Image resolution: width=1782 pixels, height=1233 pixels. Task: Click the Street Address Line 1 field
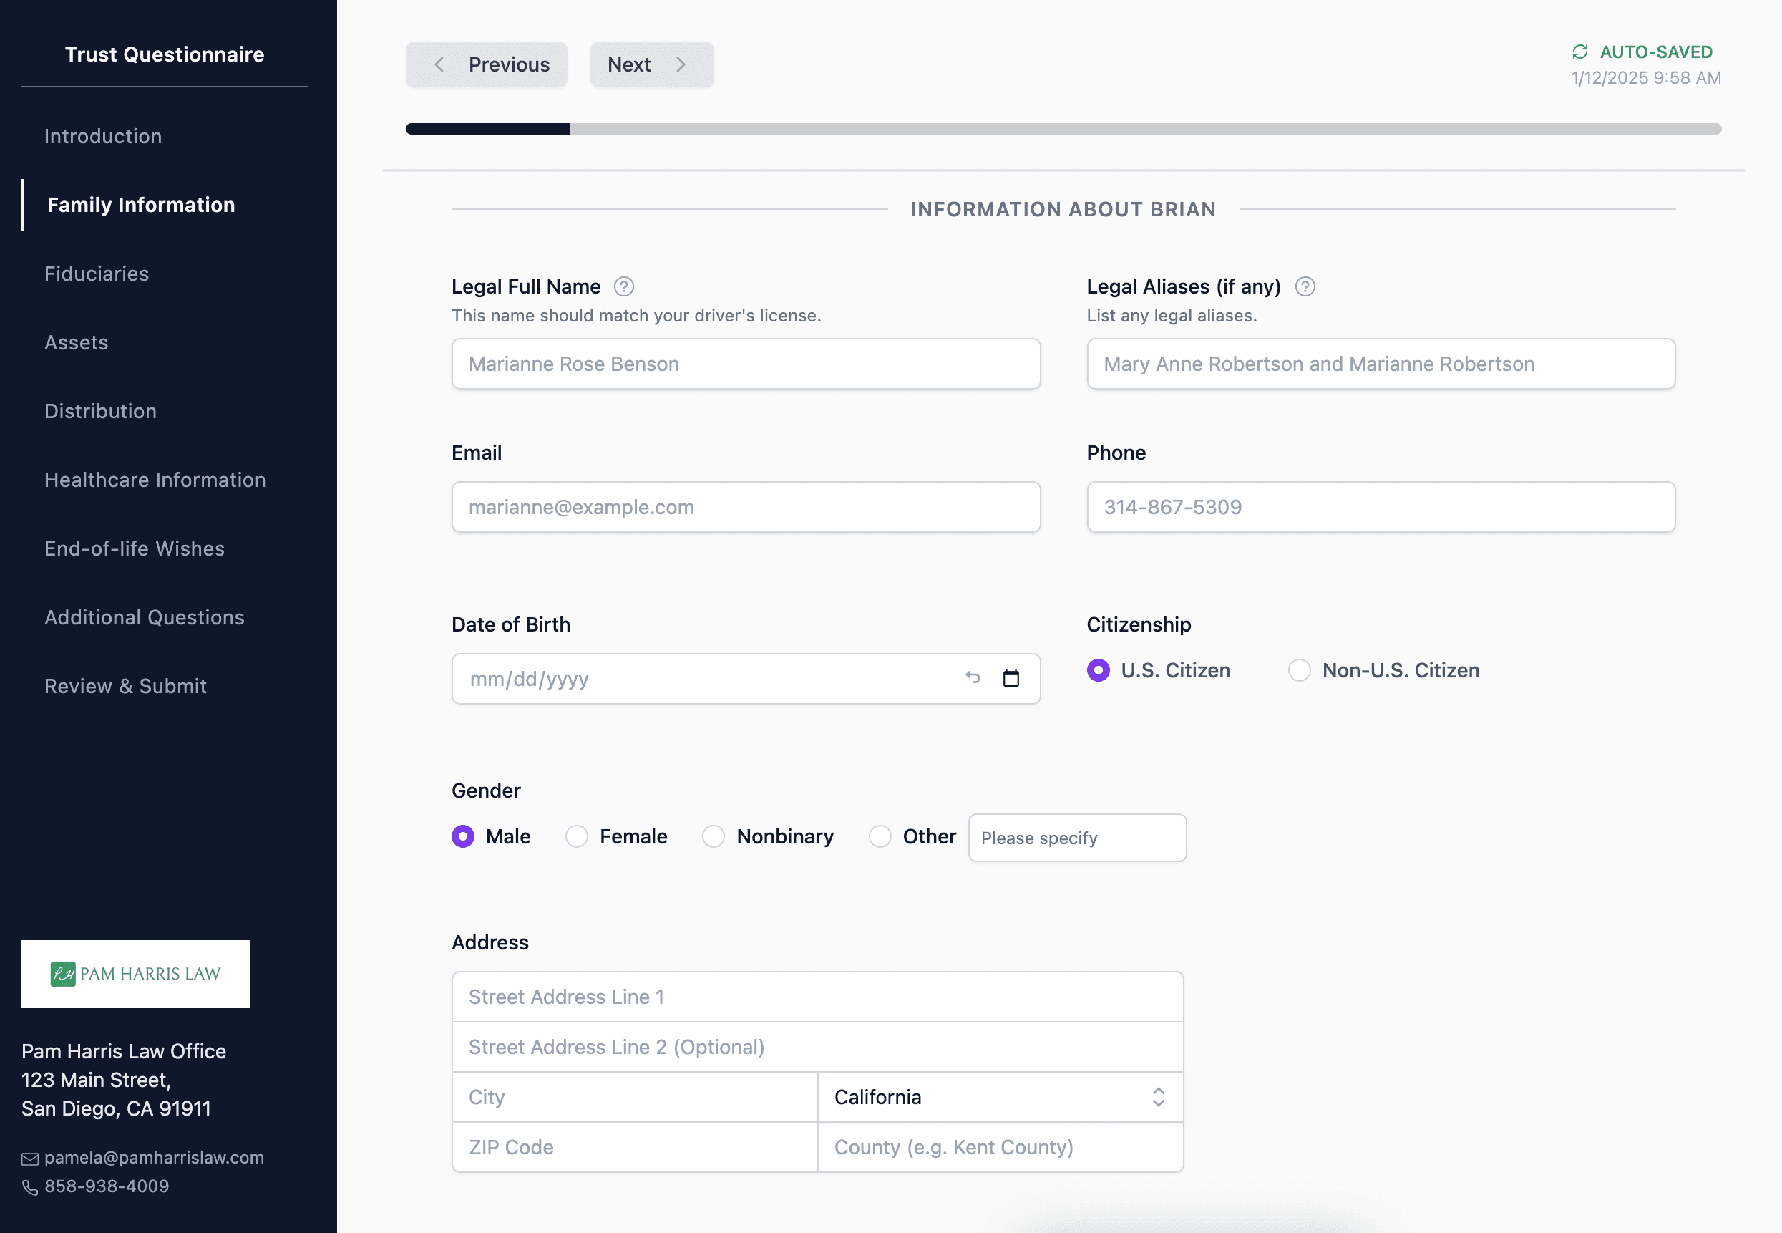click(x=817, y=997)
